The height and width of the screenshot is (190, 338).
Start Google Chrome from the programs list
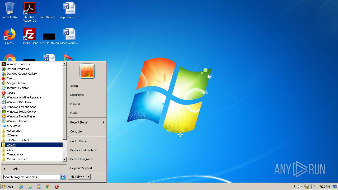(32, 83)
